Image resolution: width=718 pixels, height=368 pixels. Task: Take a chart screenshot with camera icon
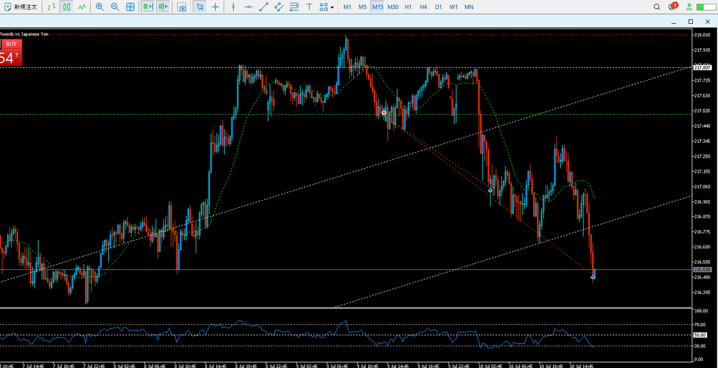point(182,7)
